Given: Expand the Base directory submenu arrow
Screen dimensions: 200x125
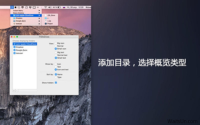Looking at the screenshot, I should [x=39, y=13].
